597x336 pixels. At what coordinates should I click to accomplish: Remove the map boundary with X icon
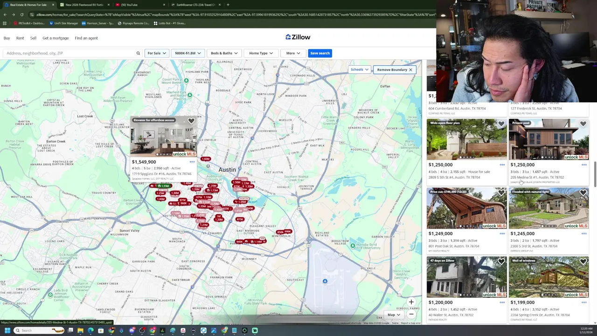pos(410,70)
